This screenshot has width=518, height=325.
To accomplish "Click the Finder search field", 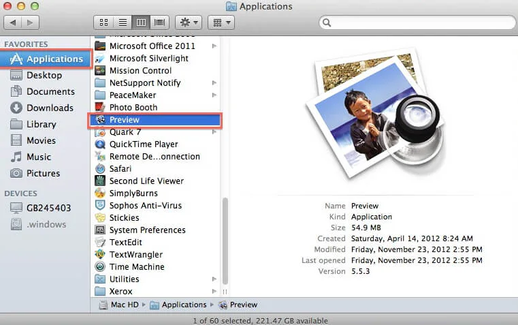I will [417, 22].
